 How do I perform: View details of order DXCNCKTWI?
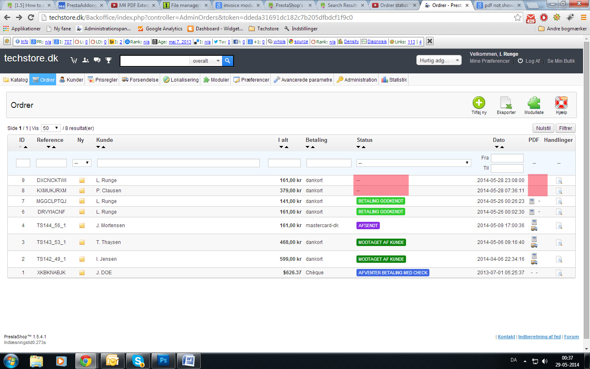tap(559, 180)
